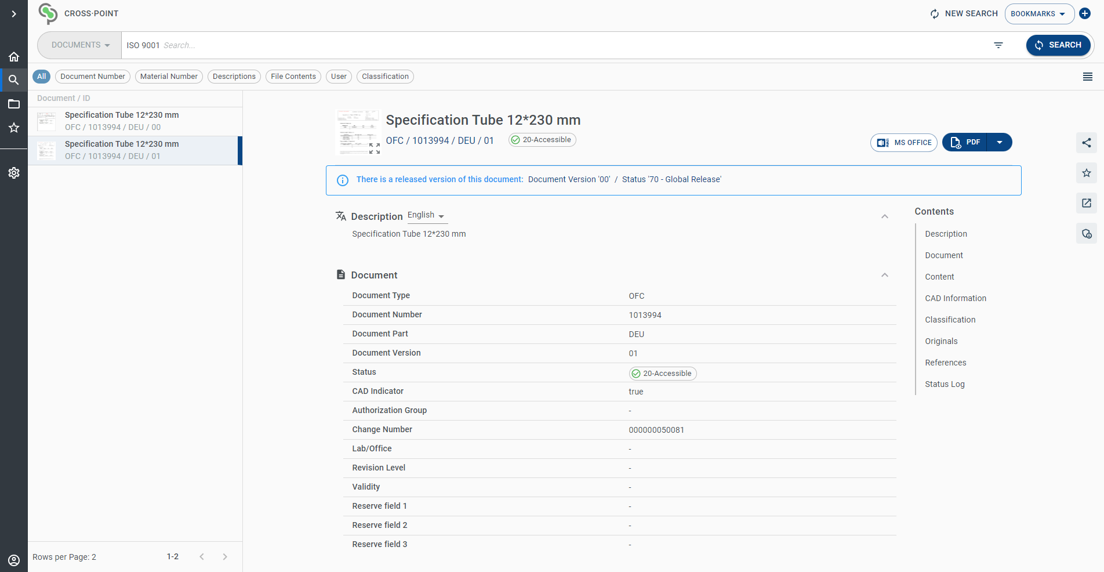Collapse the Document section
This screenshot has width=1104, height=572.
tap(885, 275)
